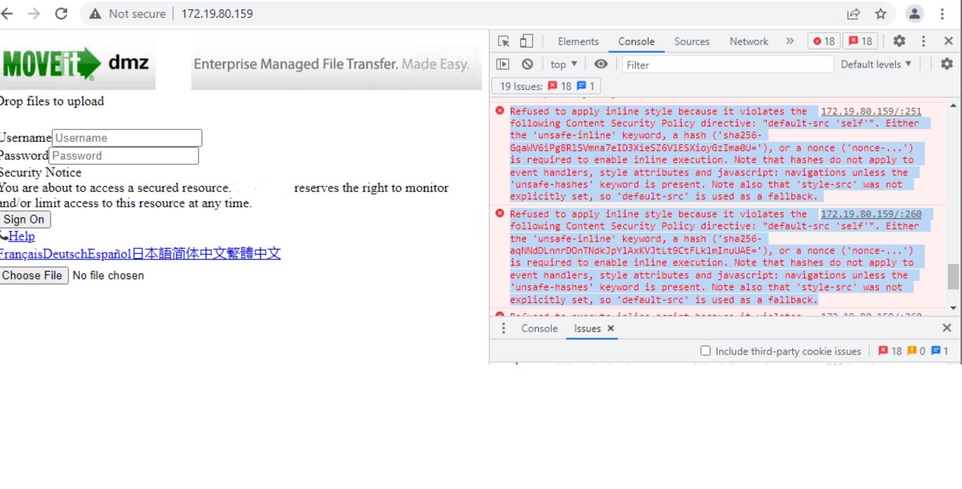The image size is (962, 489).
Task: Close the bottom drawer panel
Action: (947, 328)
